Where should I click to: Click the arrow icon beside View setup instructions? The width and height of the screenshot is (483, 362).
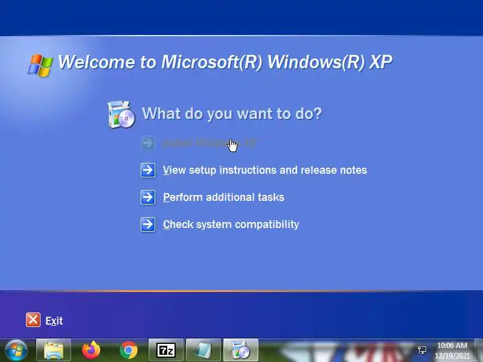tap(148, 170)
